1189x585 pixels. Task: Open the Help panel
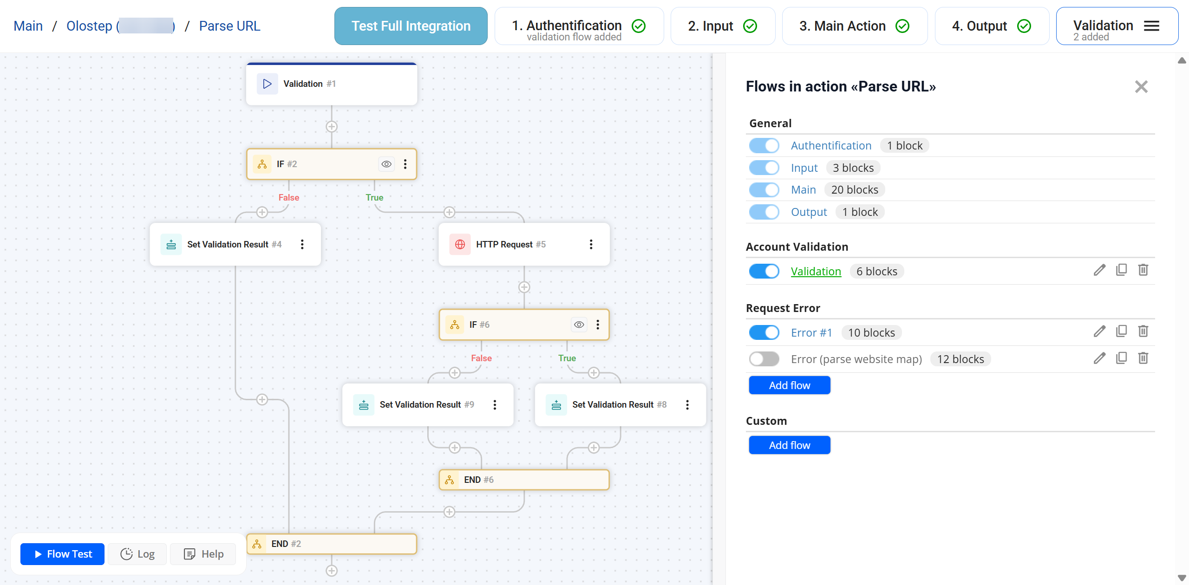point(203,554)
